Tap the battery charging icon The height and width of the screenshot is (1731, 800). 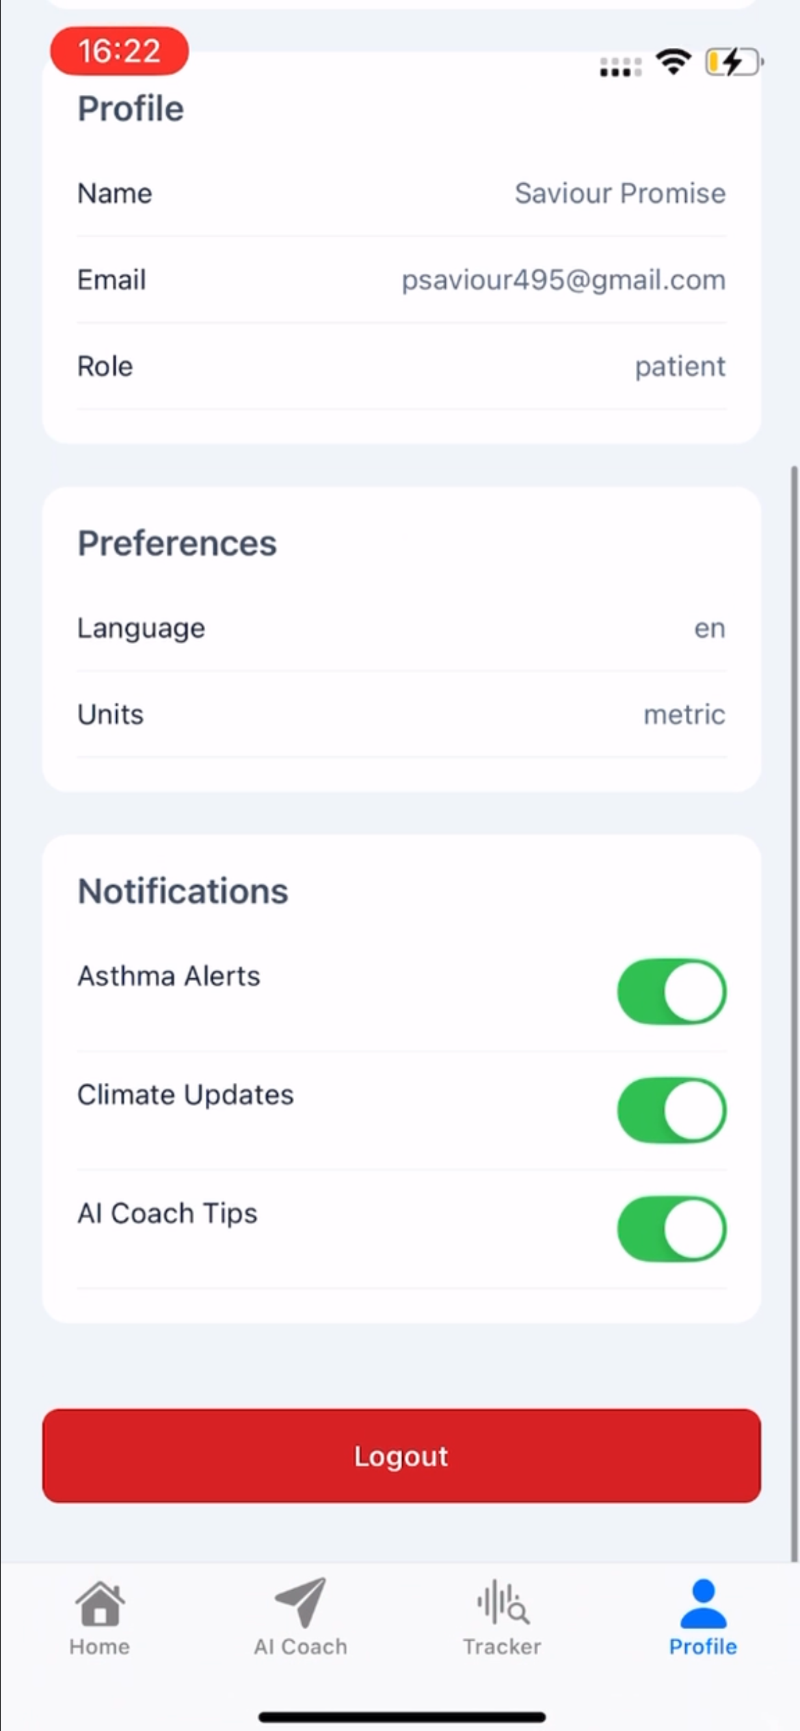(x=734, y=62)
